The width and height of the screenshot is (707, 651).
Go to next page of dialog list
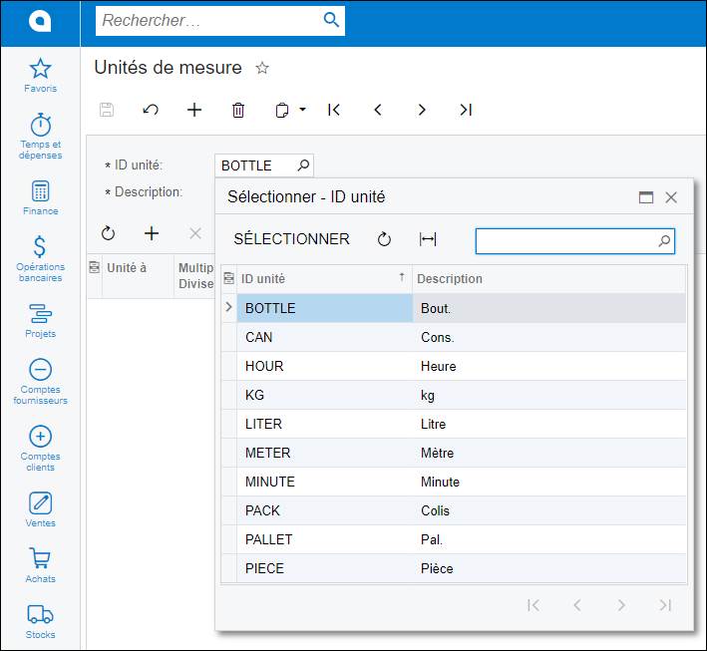click(621, 605)
